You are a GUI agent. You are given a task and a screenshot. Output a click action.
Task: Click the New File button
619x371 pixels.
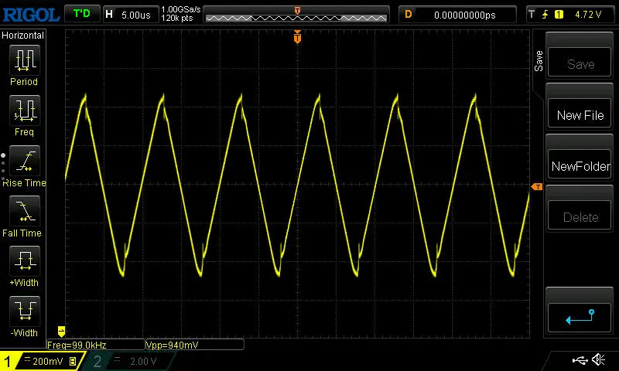580,114
